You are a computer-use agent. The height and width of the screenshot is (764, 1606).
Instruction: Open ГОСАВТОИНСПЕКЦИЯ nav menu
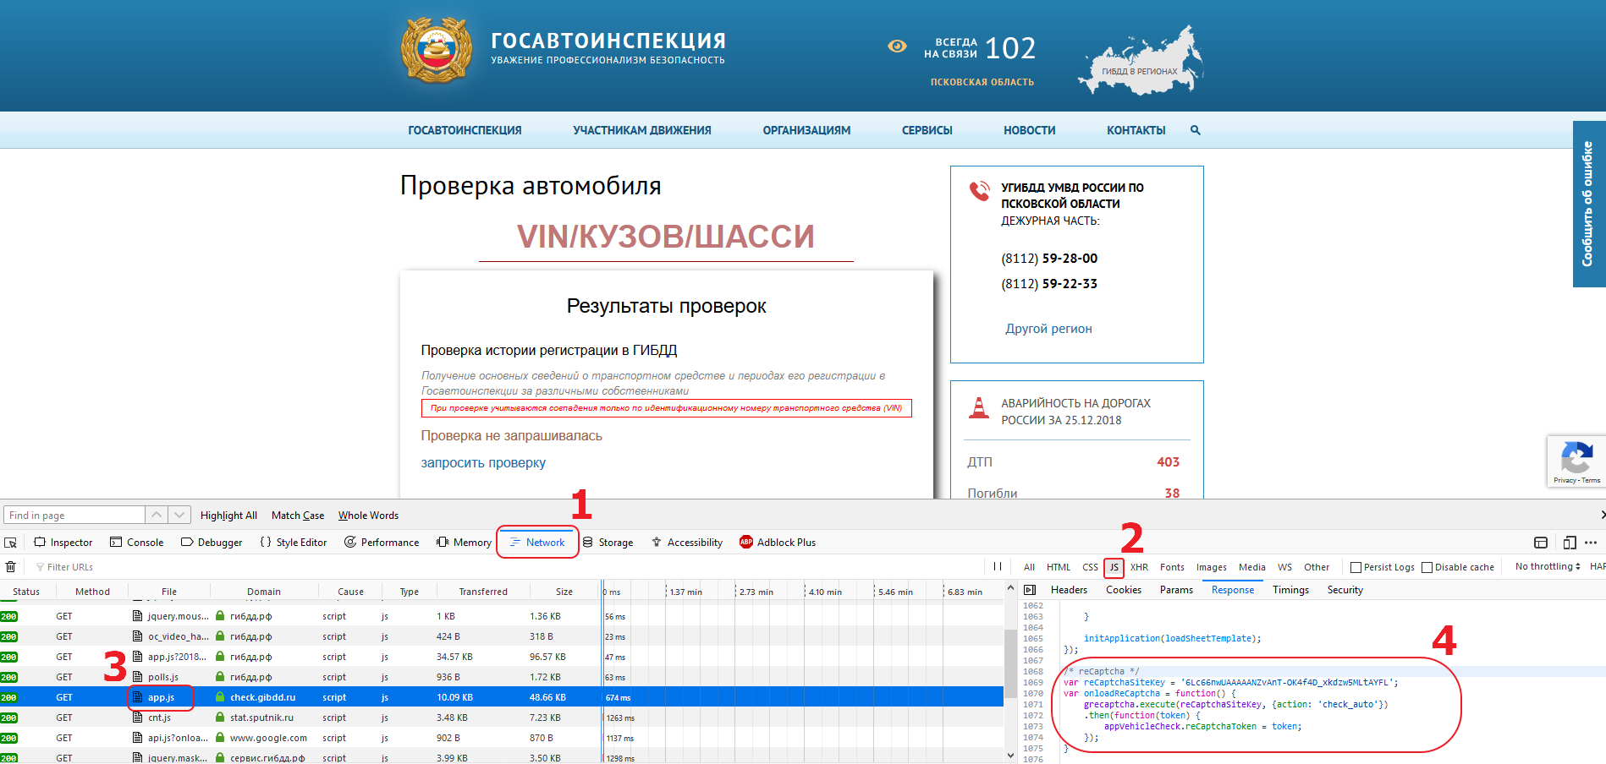pyautogui.click(x=465, y=130)
